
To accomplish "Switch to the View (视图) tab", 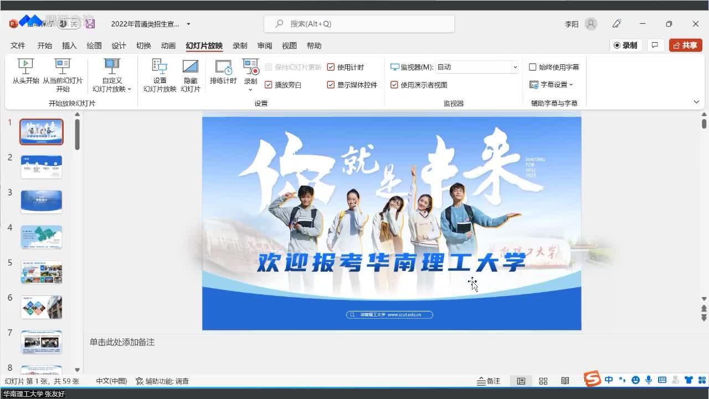I will [289, 45].
